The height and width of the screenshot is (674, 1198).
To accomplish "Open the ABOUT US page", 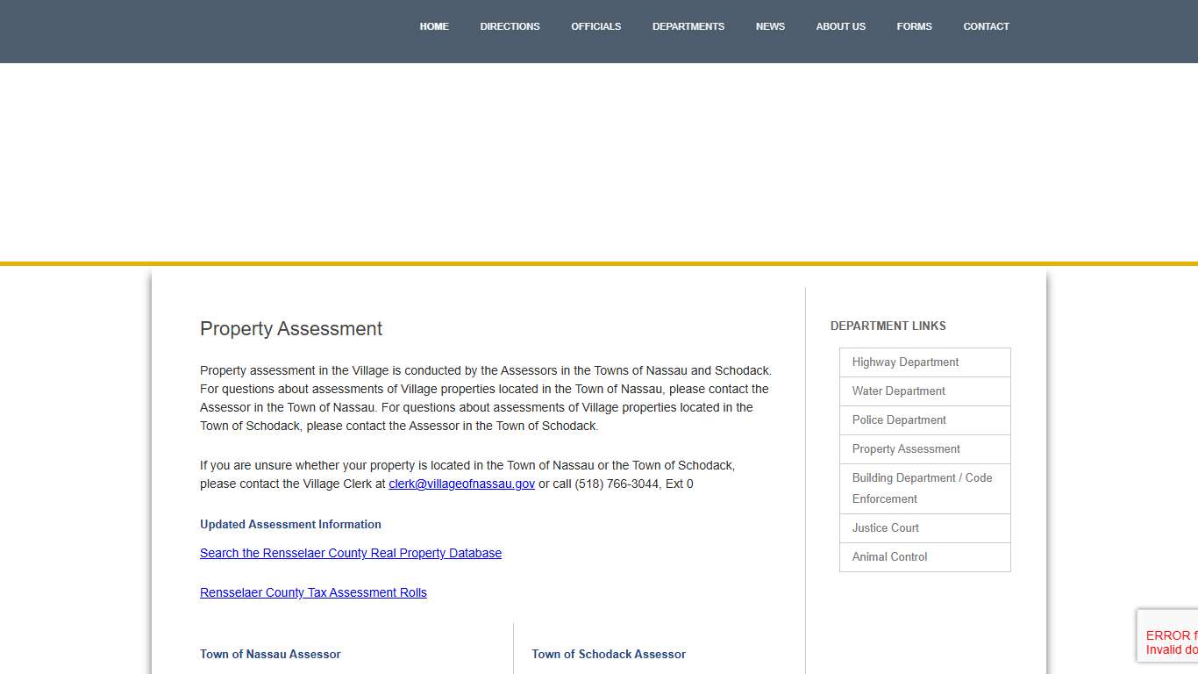I will coord(840,26).
